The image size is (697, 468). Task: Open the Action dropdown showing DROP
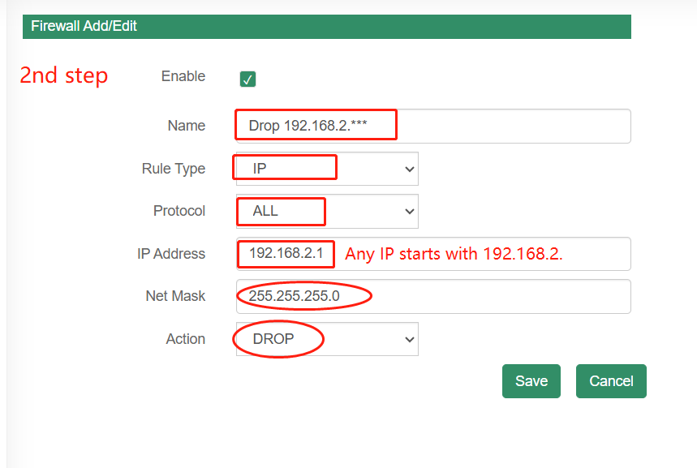click(327, 339)
